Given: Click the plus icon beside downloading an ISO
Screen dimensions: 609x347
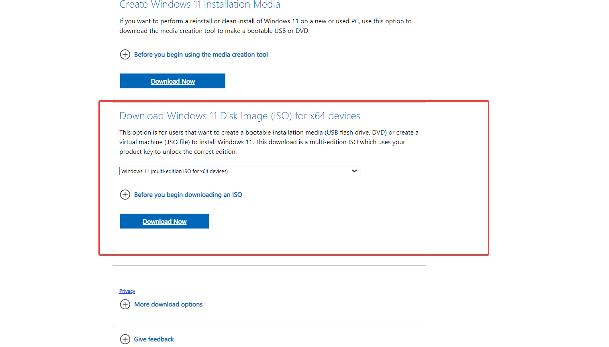Looking at the screenshot, I should (x=125, y=195).
